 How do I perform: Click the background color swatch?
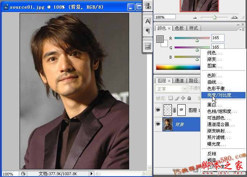(x=165, y=44)
